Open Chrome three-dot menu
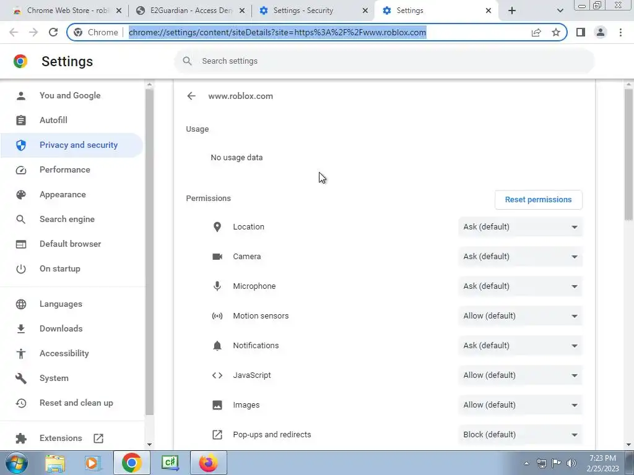Screen dimensions: 634x475 [x=620, y=32]
